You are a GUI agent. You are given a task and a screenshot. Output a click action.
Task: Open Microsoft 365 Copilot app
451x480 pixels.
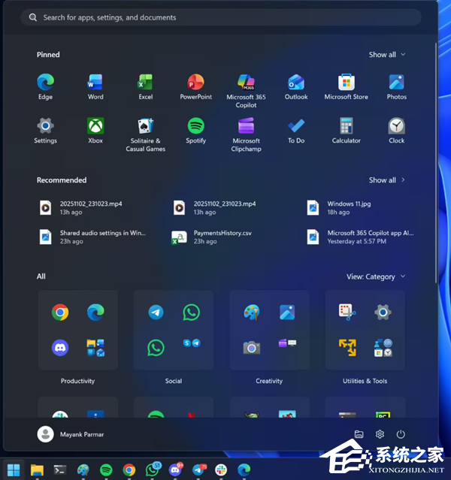tap(246, 91)
